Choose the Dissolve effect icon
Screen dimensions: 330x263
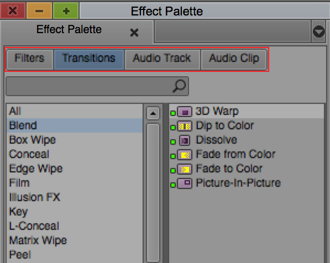pyautogui.click(x=185, y=140)
